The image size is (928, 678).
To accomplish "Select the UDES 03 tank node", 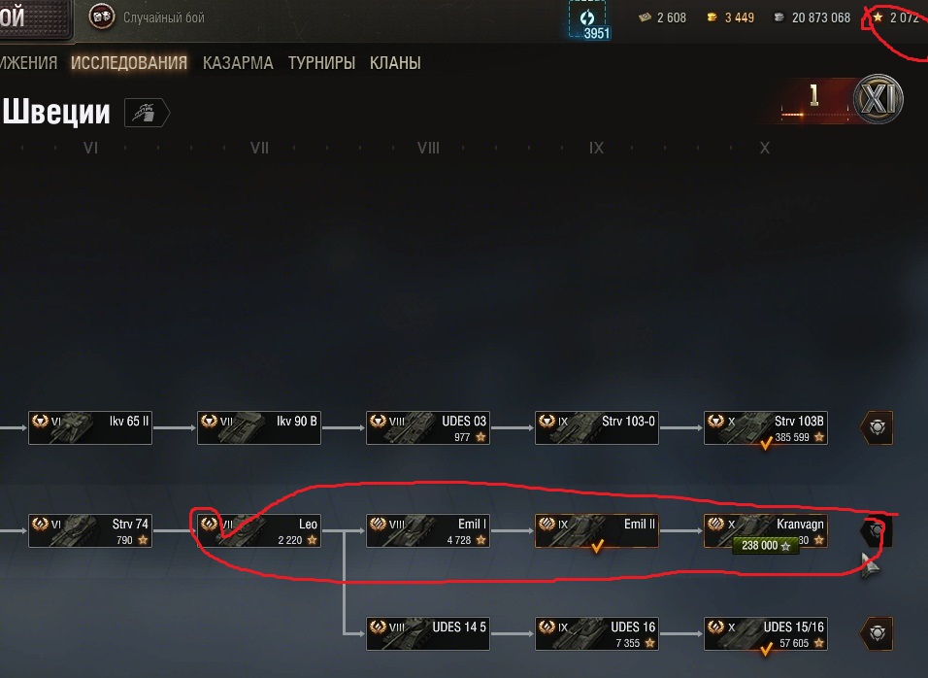I will pos(428,427).
